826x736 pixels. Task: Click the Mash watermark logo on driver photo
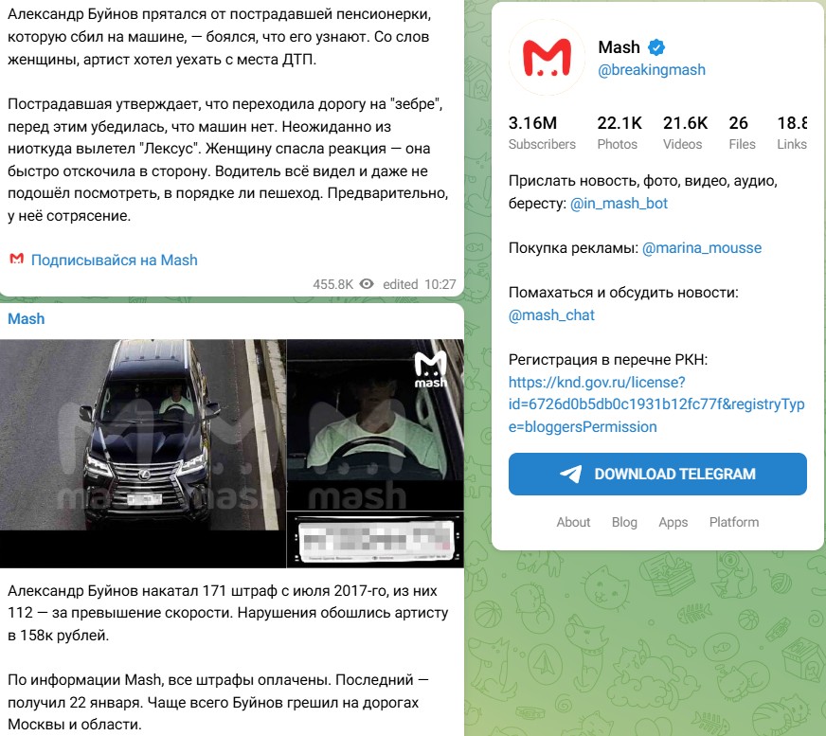(430, 369)
